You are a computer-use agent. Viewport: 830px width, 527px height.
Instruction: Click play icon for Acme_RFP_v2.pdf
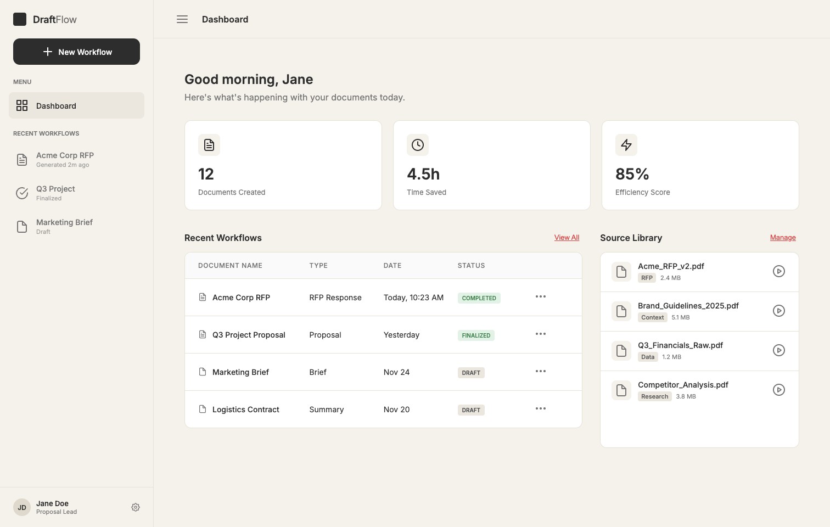pyautogui.click(x=778, y=271)
